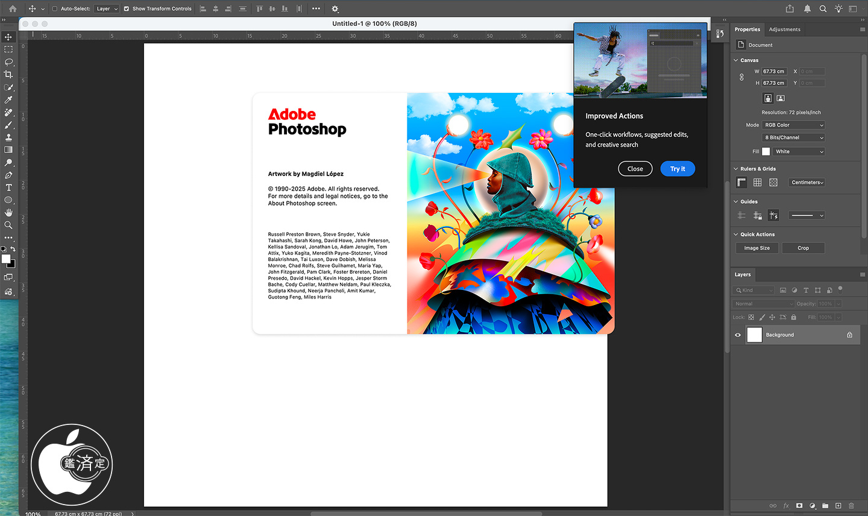Screen dimensions: 868x516
Task: Select the Crop tool in the toolbar
Action: pos(8,75)
